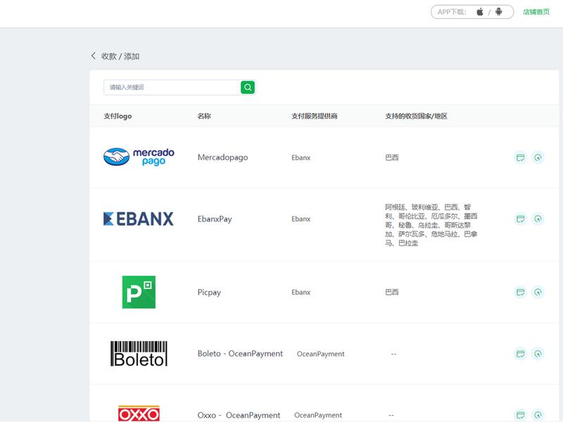This screenshot has width=563, height=422.
Task: Click the 支付服务提供商 column header
Action: pyautogui.click(x=314, y=116)
